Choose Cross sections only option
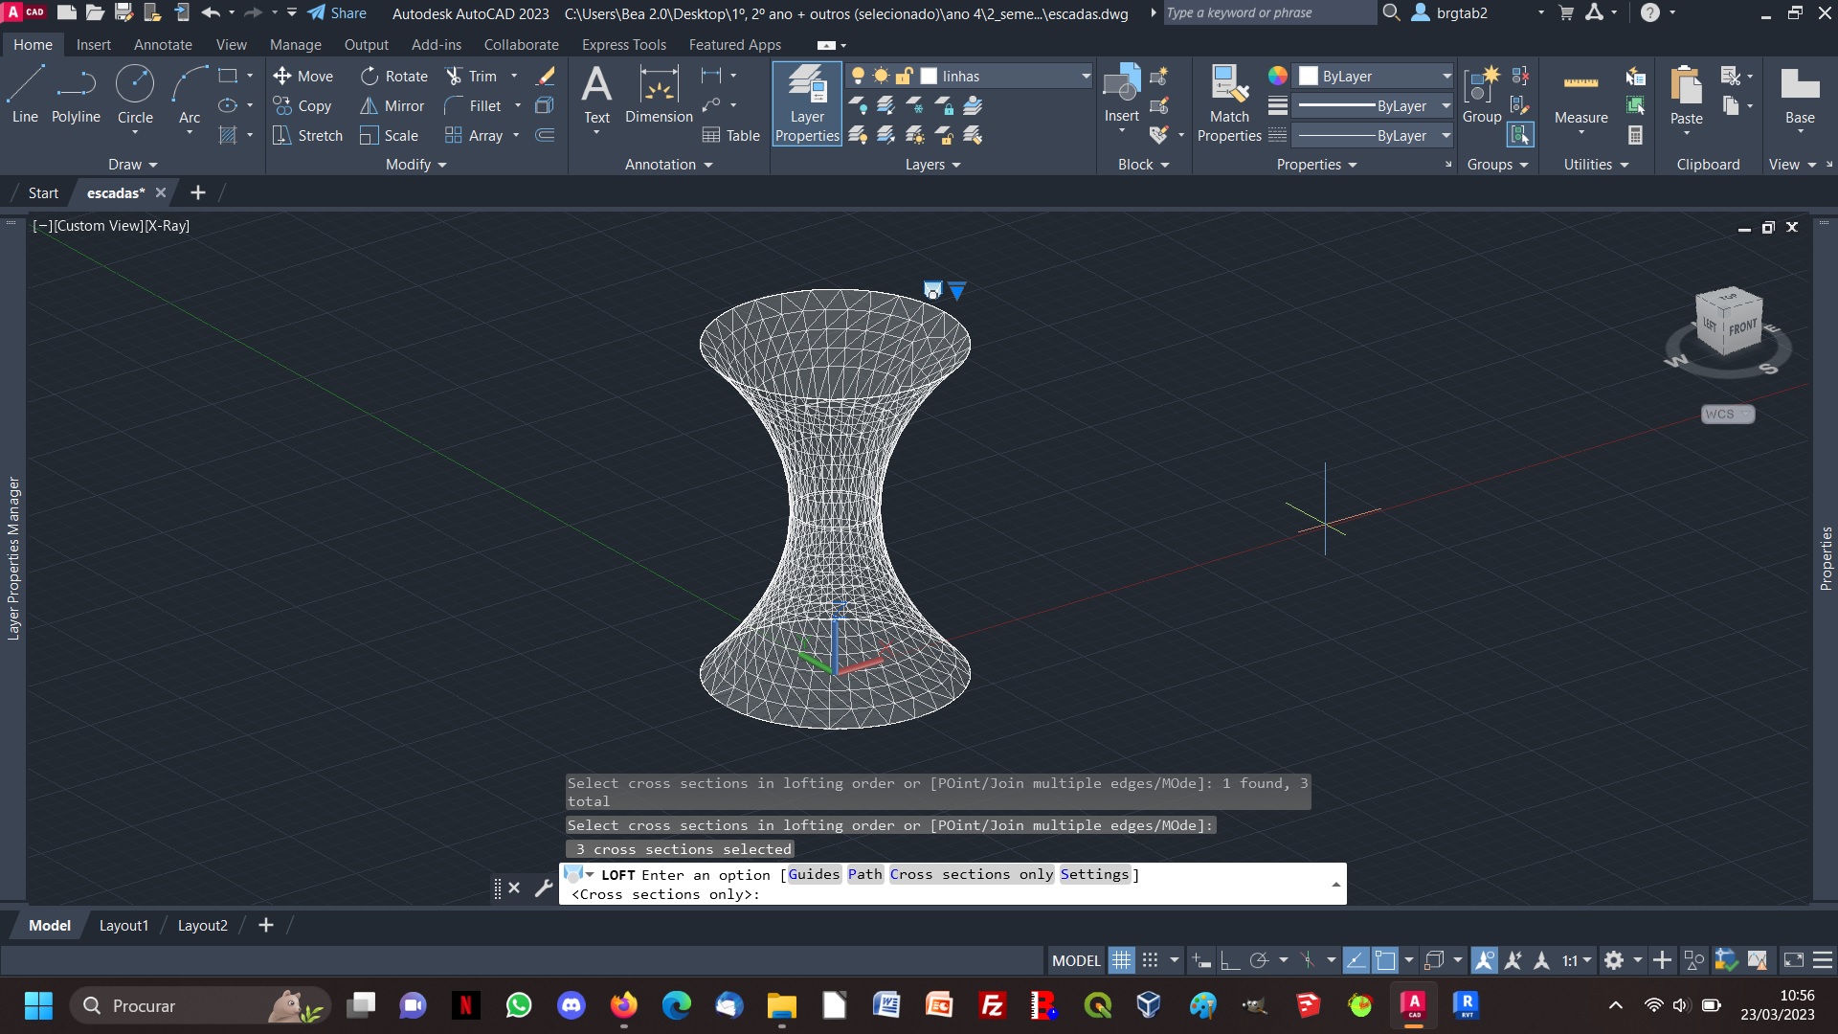Screen dimensions: 1838x1034 pyautogui.click(x=971, y=874)
